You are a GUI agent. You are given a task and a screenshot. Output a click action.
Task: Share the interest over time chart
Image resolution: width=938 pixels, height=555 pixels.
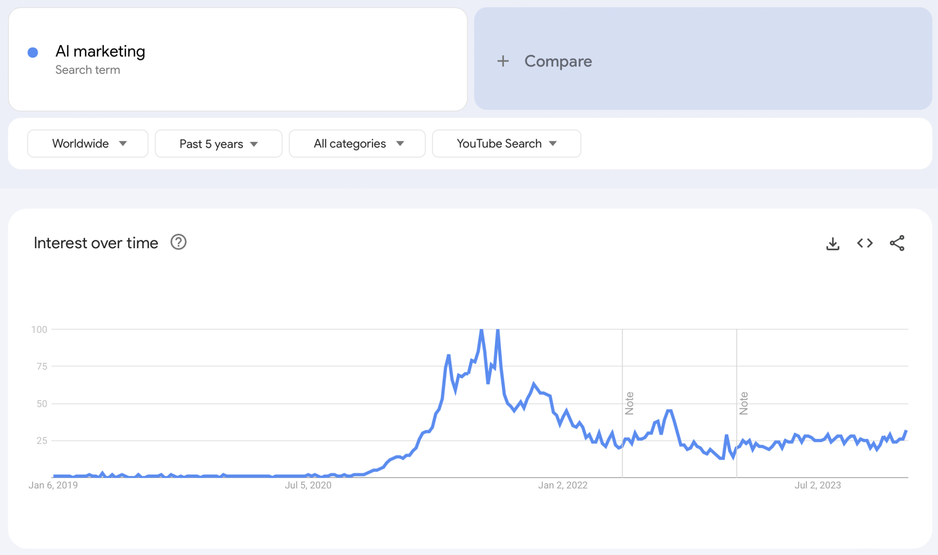896,243
